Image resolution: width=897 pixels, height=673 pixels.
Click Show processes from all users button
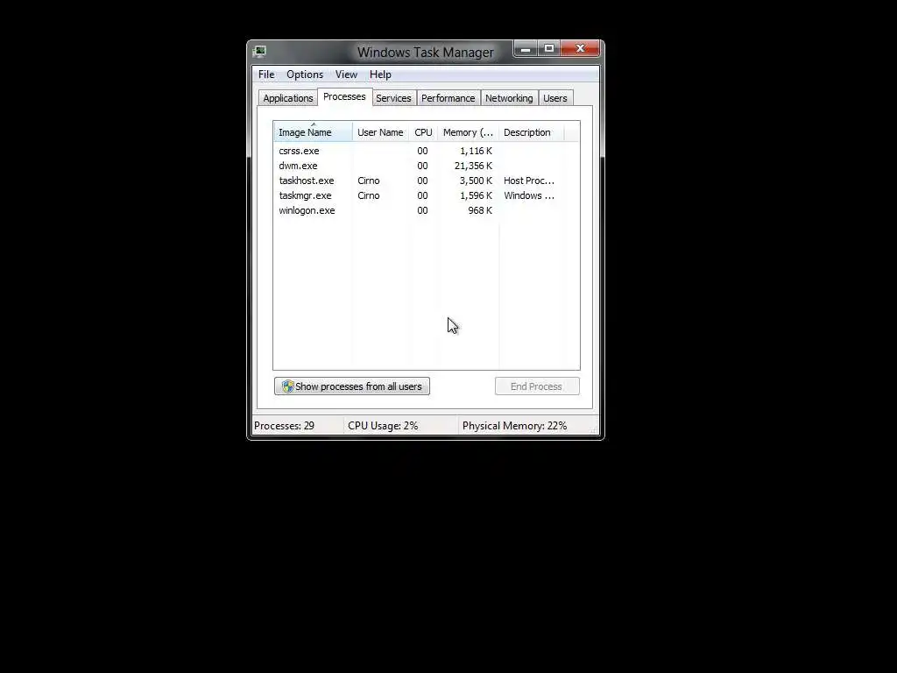tap(352, 386)
